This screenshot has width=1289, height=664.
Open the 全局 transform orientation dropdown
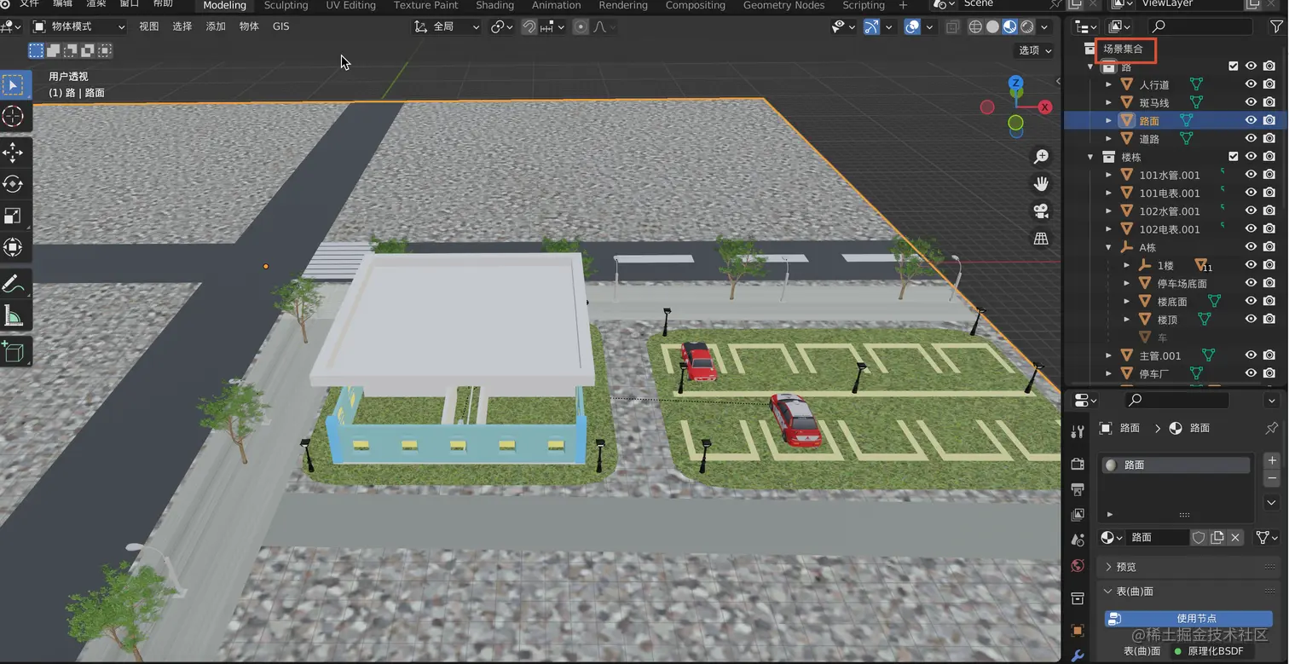click(x=448, y=27)
